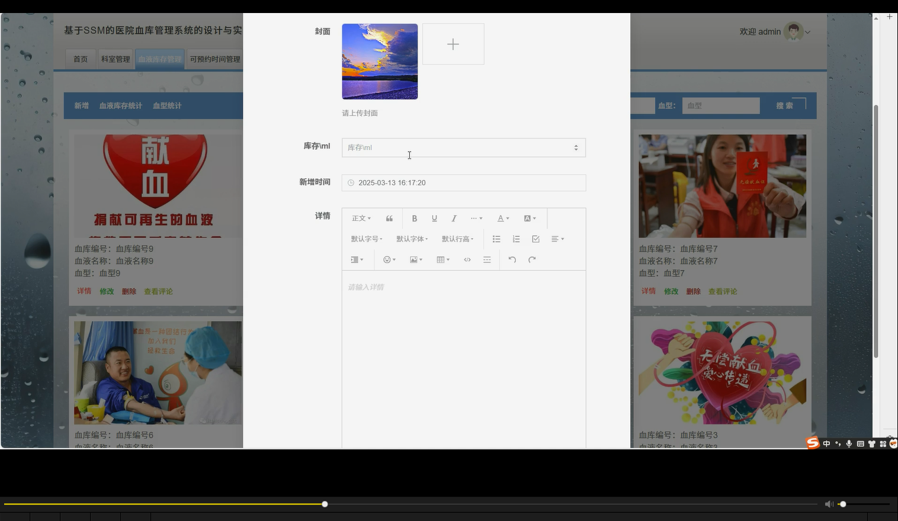Open the code view icon in the editor

[467, 259]
